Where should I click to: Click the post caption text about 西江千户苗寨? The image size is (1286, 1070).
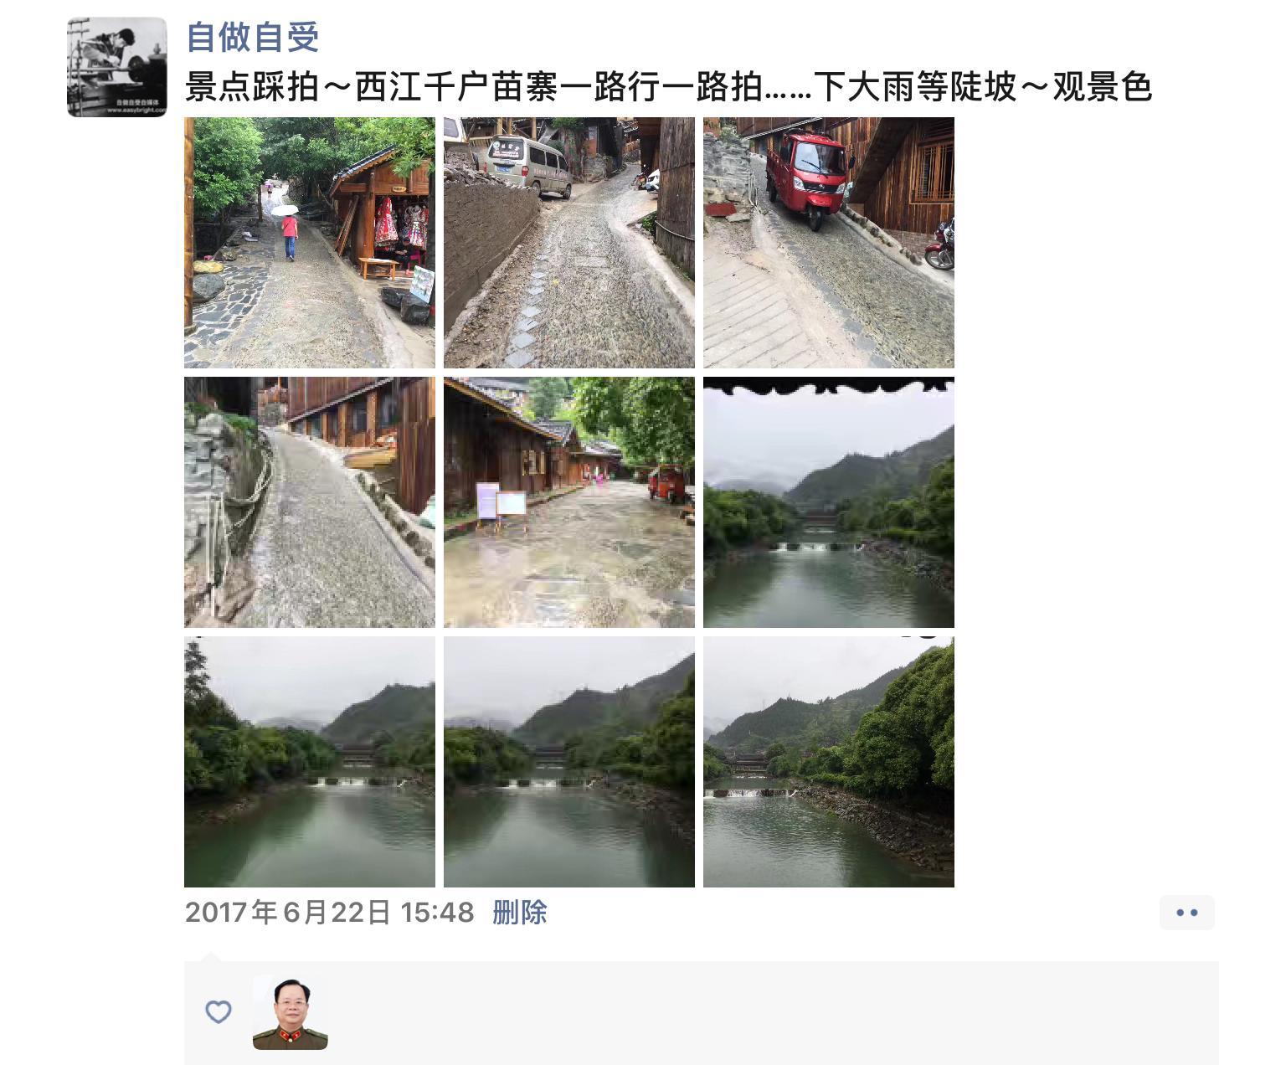[x=668, y=87]
